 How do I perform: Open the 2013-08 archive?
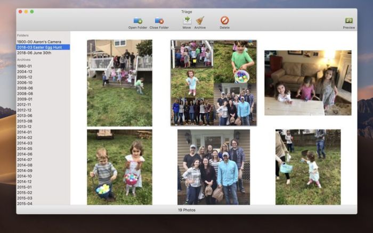point(43,121)
